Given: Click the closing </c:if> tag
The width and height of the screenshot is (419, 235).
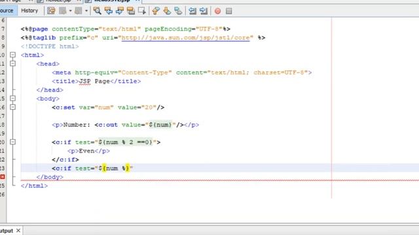Looking at the screenshot, I should coord(65,159).
